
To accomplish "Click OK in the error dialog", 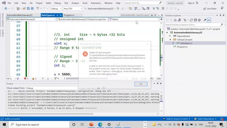I will click(141, 84).
